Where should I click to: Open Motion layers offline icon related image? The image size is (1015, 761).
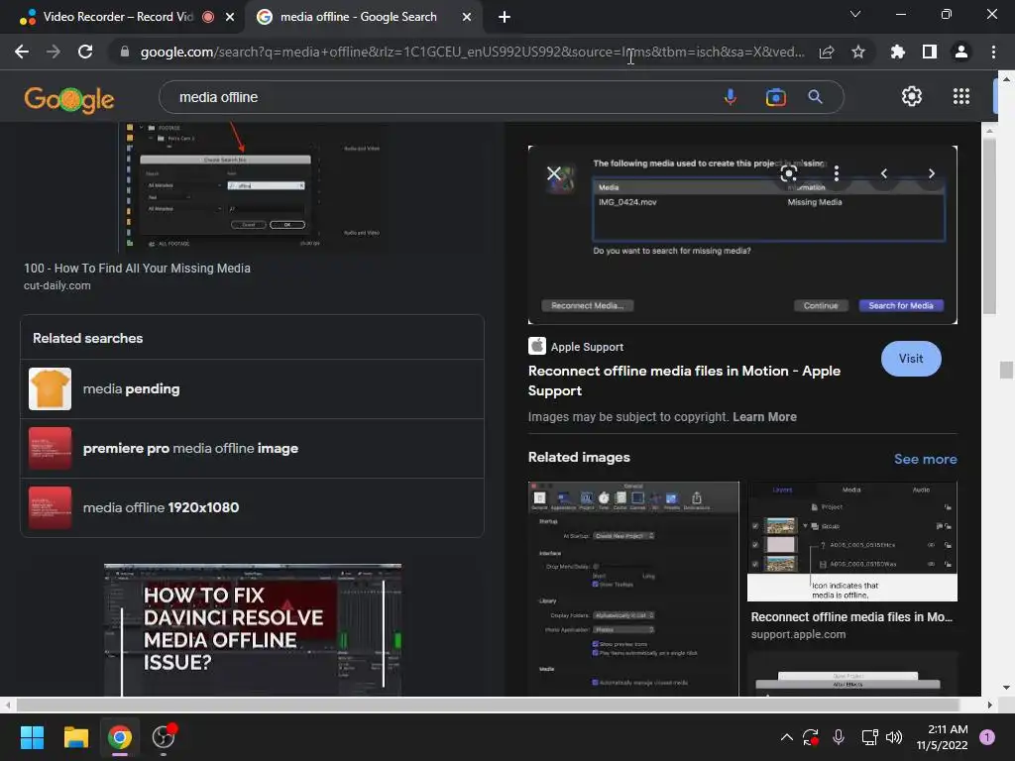pos(851,541)
